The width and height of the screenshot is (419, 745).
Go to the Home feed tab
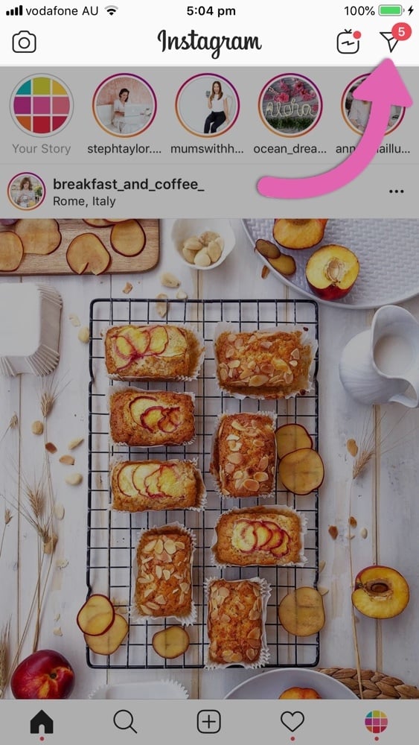[42, 723]
